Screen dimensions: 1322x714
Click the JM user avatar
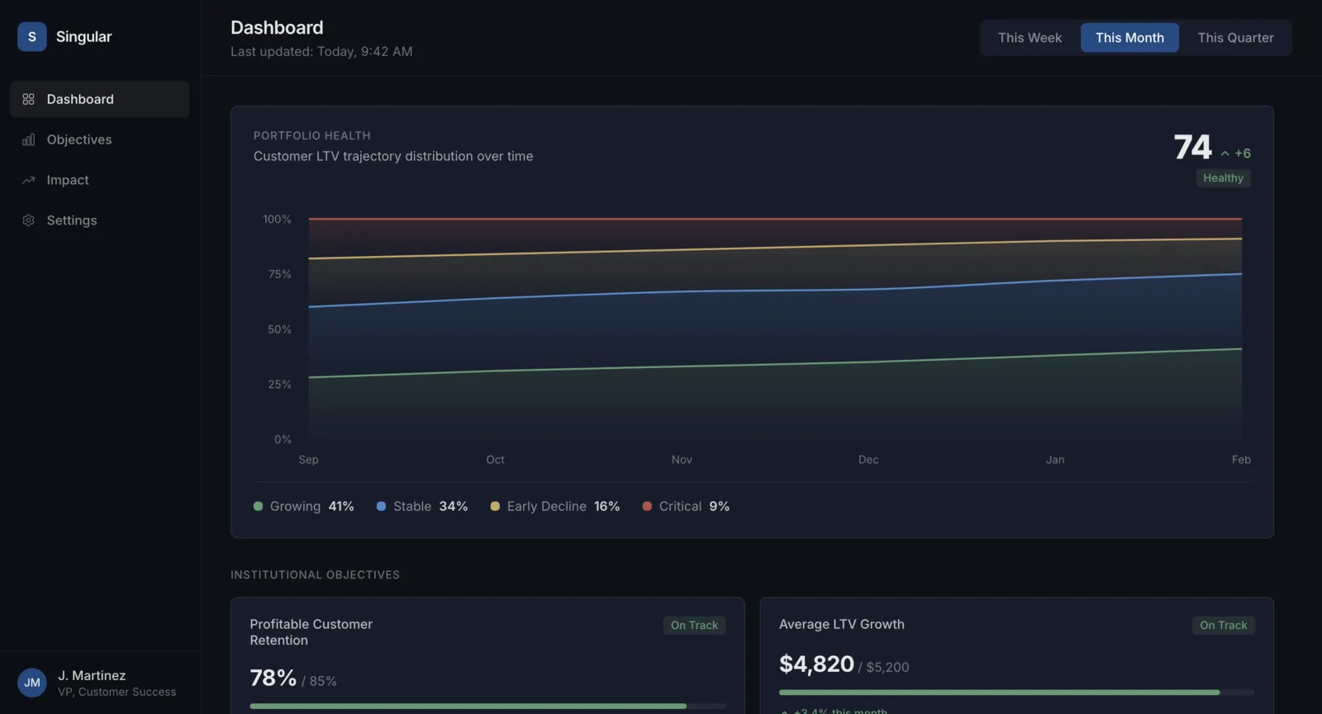32,683
